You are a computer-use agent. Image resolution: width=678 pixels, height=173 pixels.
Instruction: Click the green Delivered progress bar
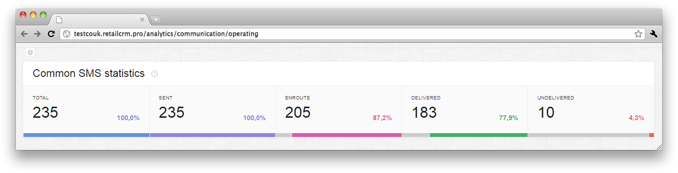tap(479, 135)
